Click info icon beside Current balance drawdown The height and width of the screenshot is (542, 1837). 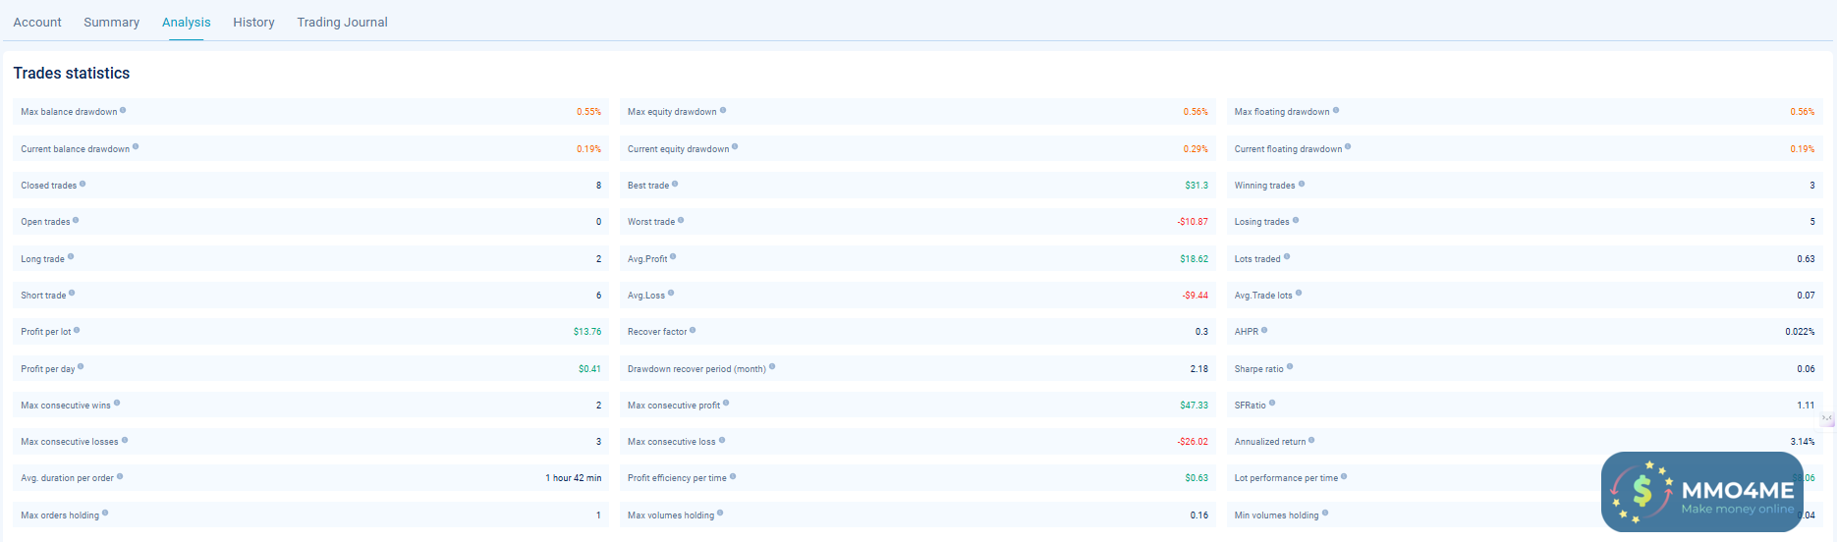point(136,147)
